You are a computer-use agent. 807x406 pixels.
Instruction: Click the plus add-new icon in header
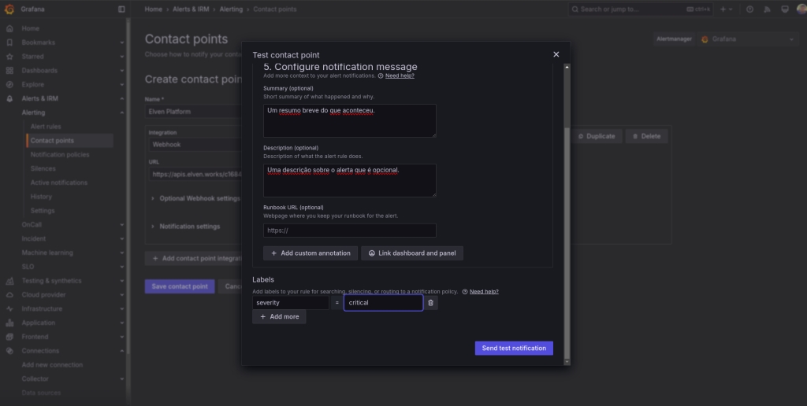tap(723, 9)
